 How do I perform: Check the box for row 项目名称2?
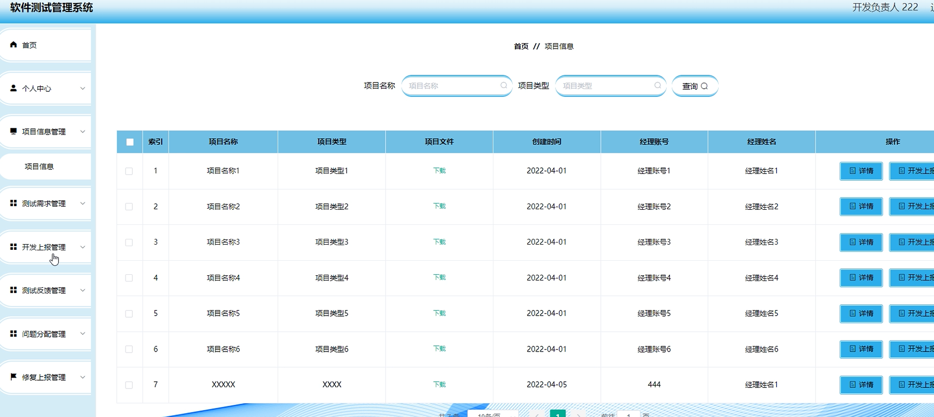tap(129, 207)
